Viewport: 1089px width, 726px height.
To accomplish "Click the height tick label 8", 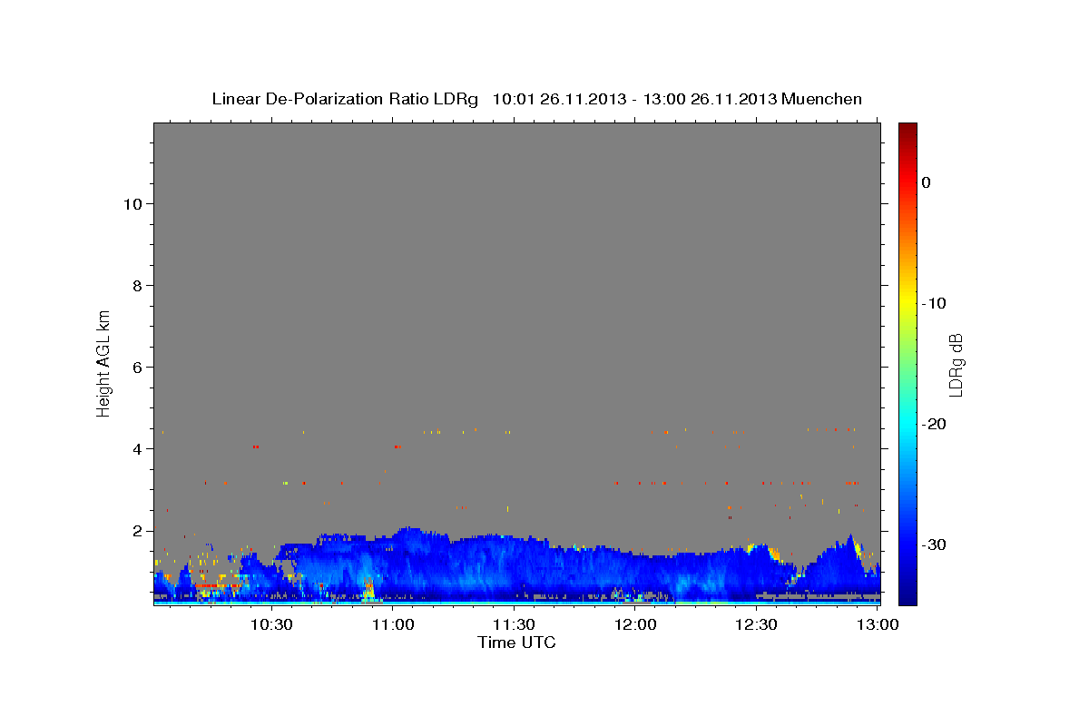I will point(136,286).
